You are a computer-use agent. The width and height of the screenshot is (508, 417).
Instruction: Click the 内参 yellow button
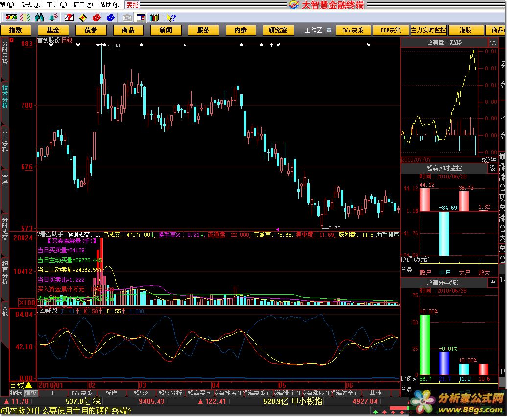point(240,30)
